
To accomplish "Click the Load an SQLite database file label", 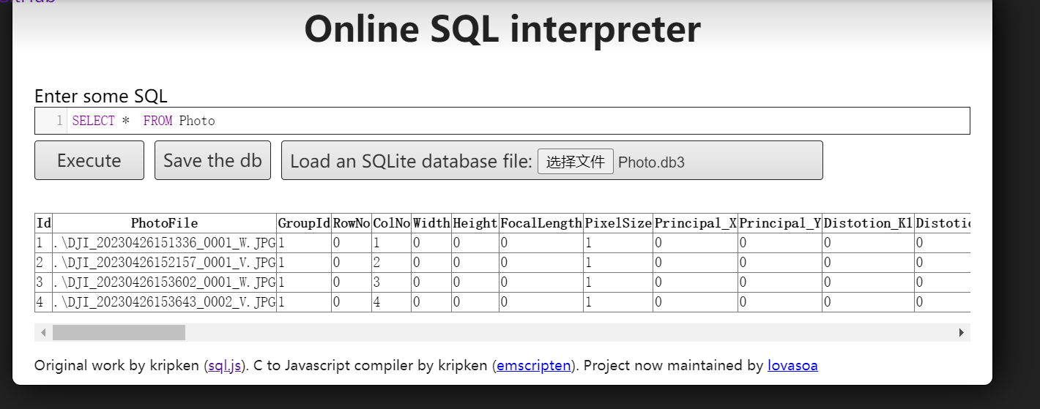I will 411,161.
